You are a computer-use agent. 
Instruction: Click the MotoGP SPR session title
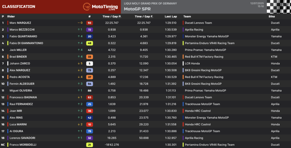click(137, 9)
